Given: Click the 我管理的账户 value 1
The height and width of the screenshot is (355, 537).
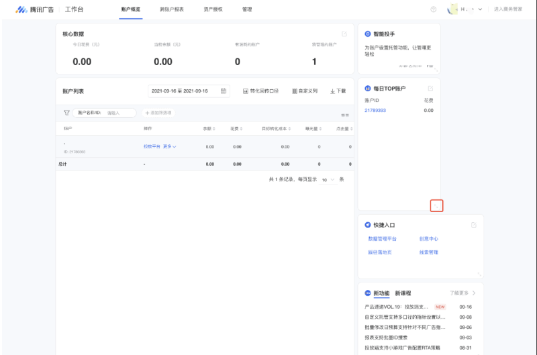Looking at the screenshot, I should (314, 62).
